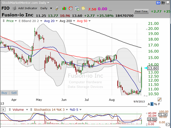This screenshot has width=171, height=128.
Task: Click the Aug label on time axis
Action: 112,100
